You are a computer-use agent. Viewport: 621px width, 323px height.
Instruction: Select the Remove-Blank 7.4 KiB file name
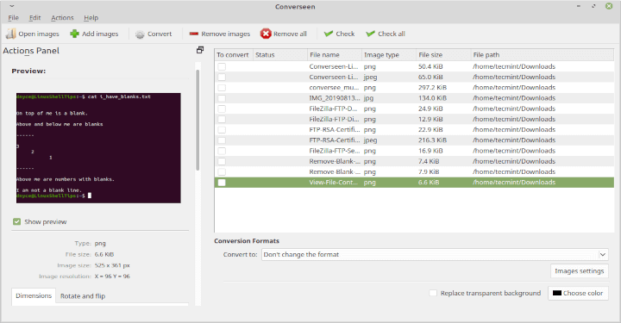pos(335,161)
